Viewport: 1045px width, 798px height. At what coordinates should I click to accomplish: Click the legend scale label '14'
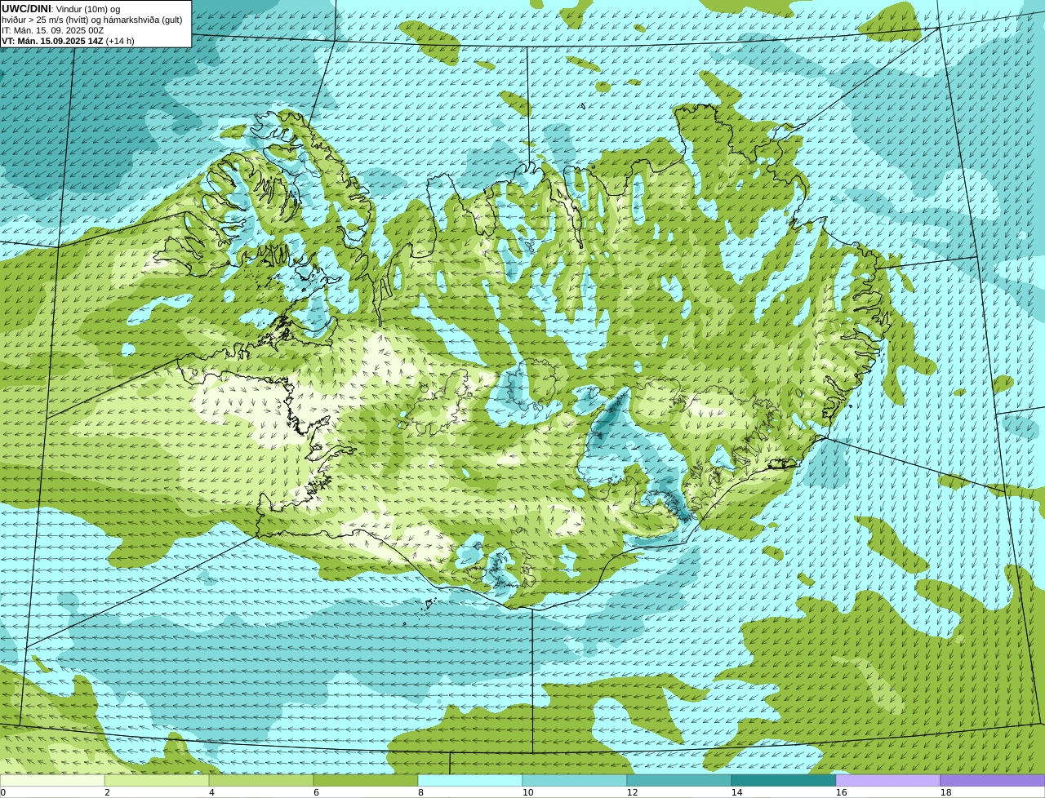pyautogui.click(x=737, y=792)
